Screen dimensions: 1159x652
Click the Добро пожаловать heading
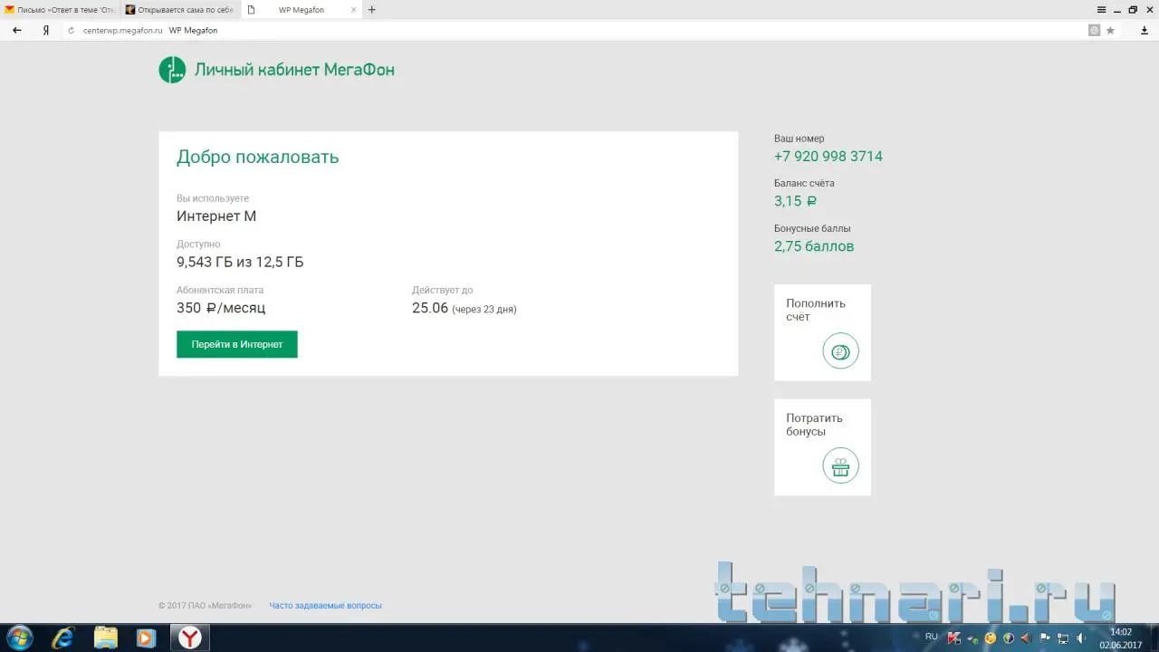(x=258, y=157)
